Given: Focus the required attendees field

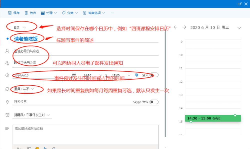Looking at the screenshot, I should pyautogui.click(x=85, y=51).
